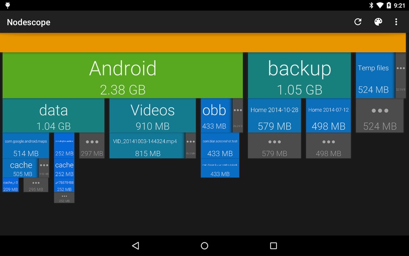
Task: Select the orange root storage bar
Action: pyautogui.click(x=203, y=43)
